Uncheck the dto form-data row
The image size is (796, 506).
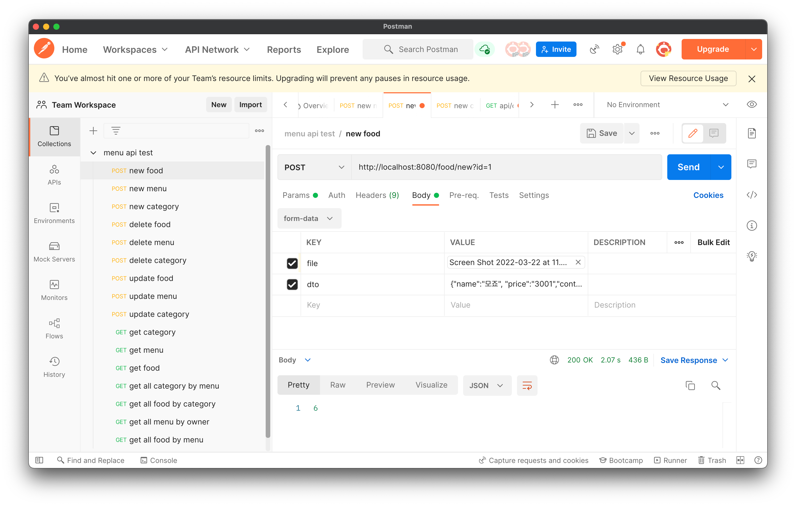coord(292,285)
